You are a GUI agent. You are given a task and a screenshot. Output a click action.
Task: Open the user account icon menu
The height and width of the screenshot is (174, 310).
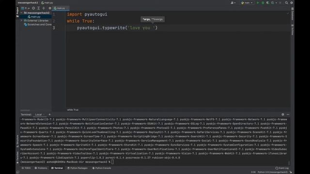click(233, 3)
